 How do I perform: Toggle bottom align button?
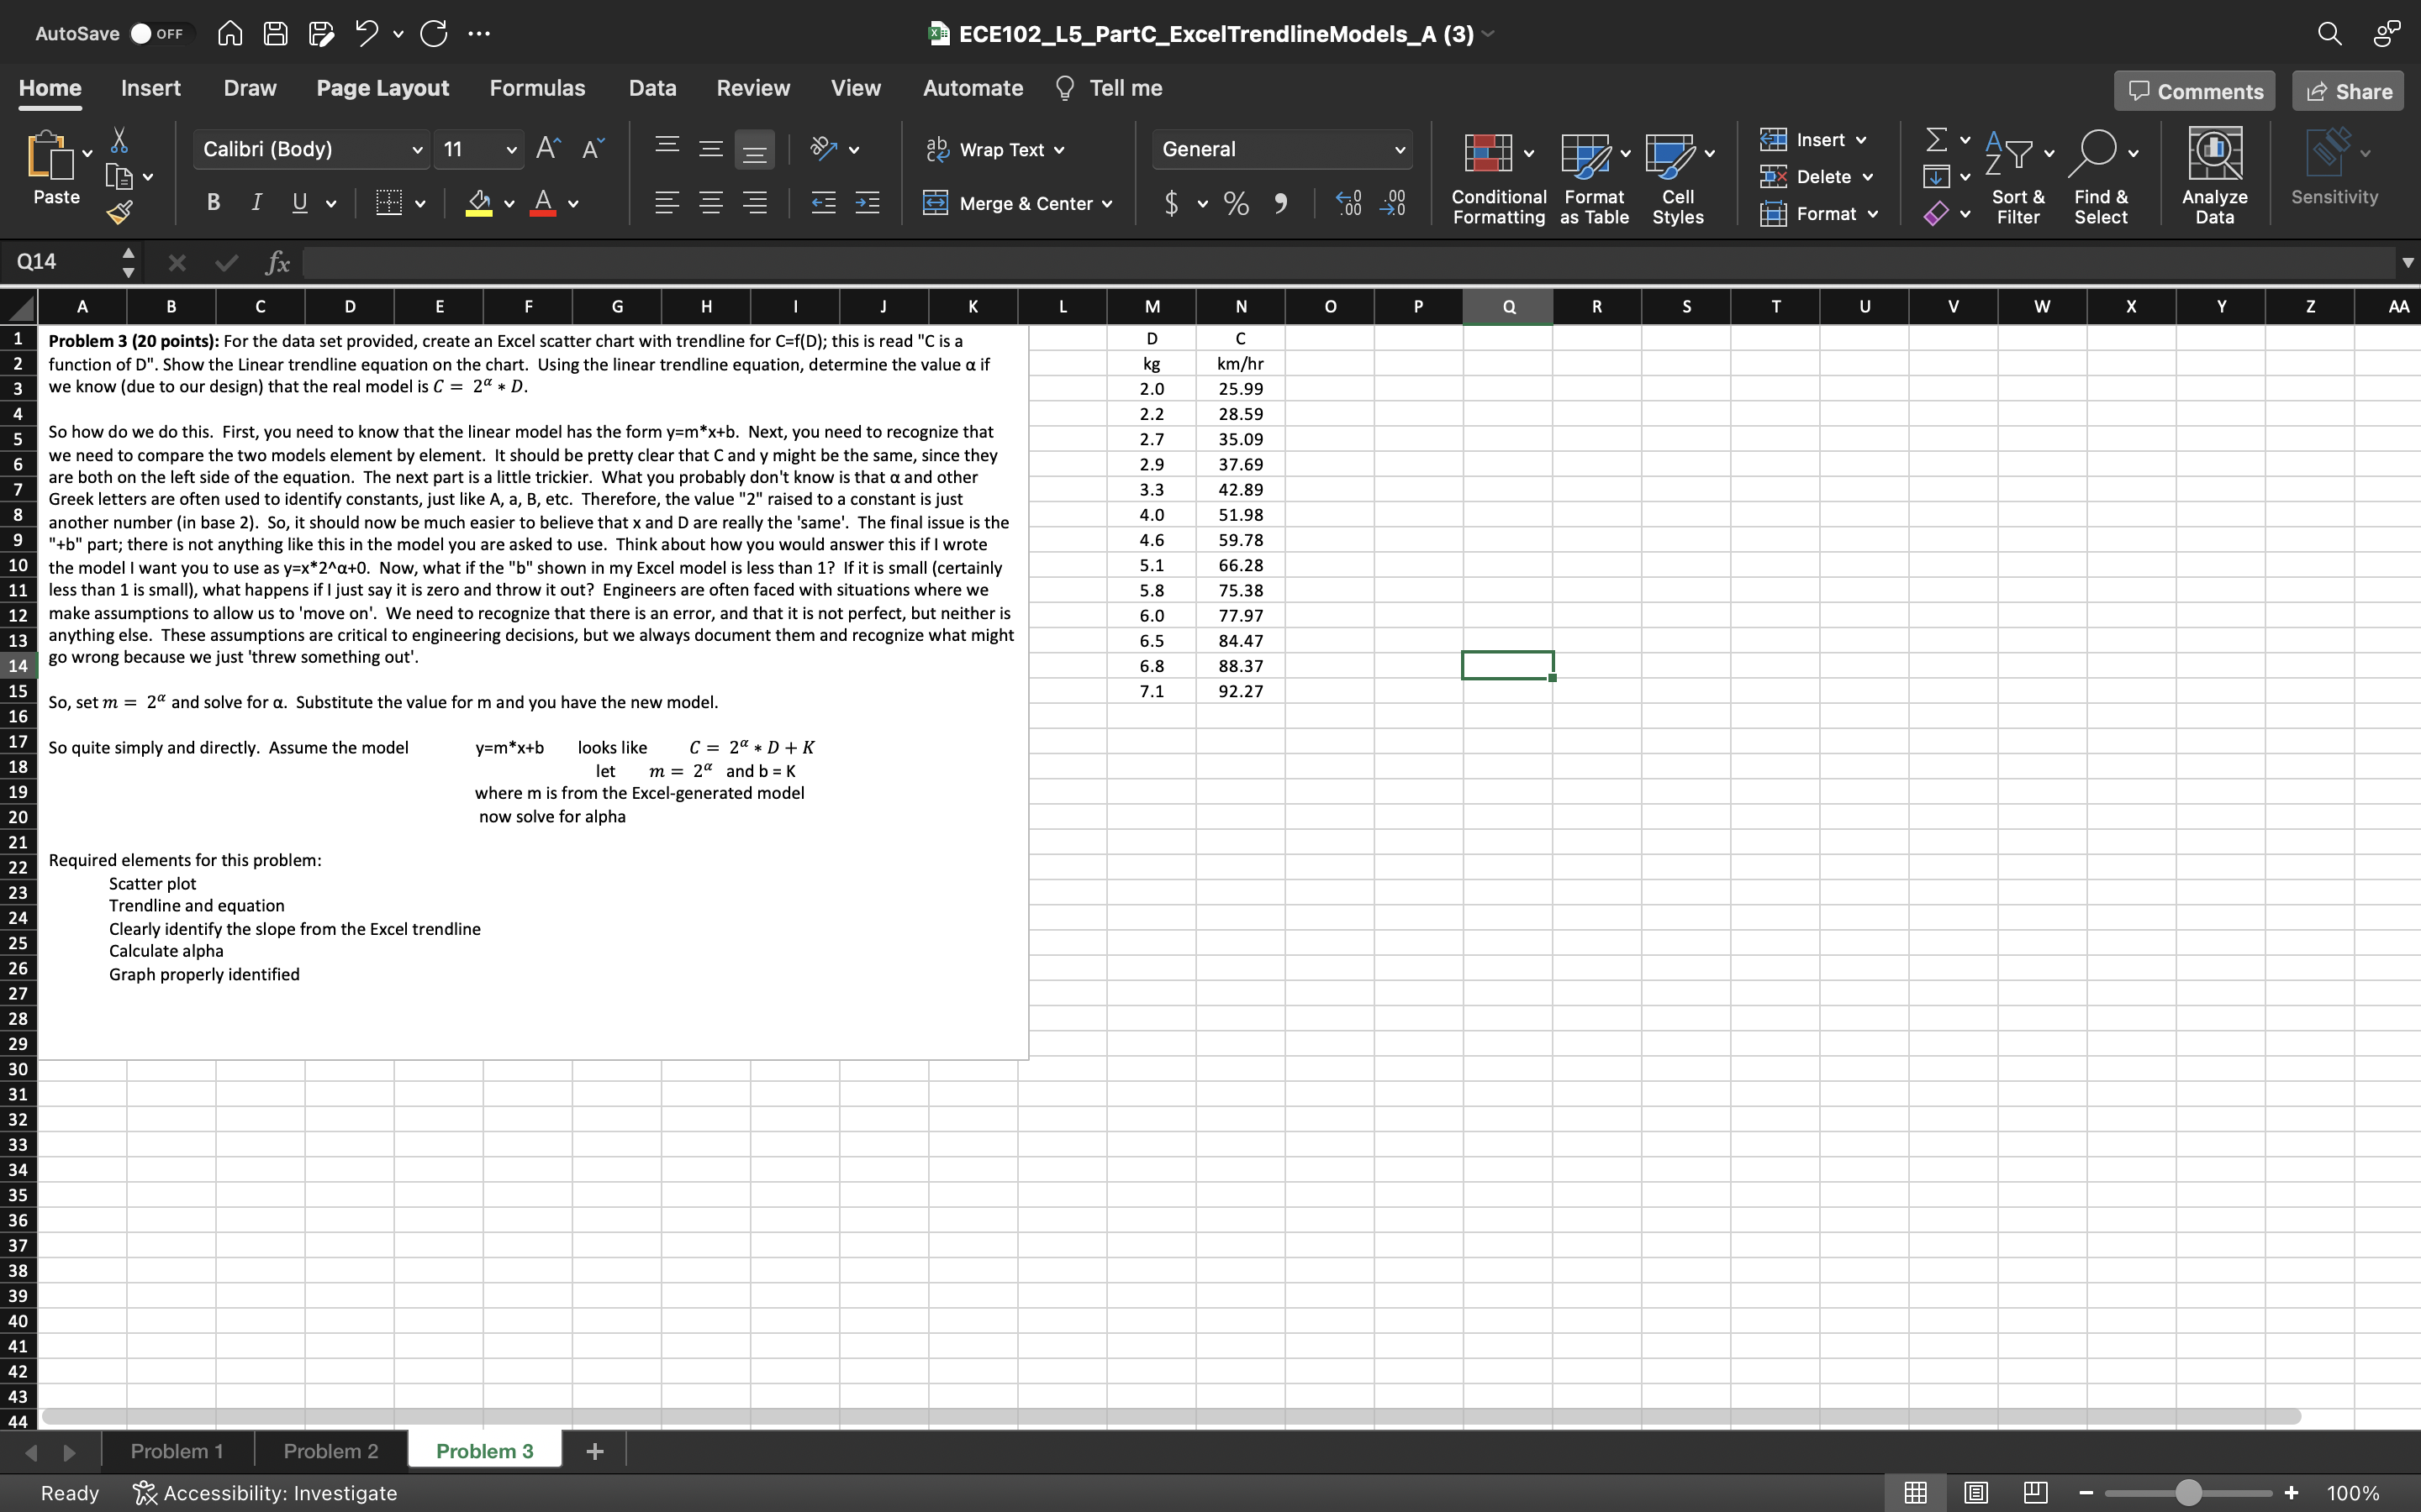click(x=754, y=150)
